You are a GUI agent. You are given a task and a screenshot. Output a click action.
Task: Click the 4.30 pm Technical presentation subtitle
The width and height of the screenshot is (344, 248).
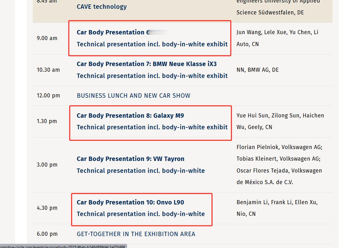point(141,214)
